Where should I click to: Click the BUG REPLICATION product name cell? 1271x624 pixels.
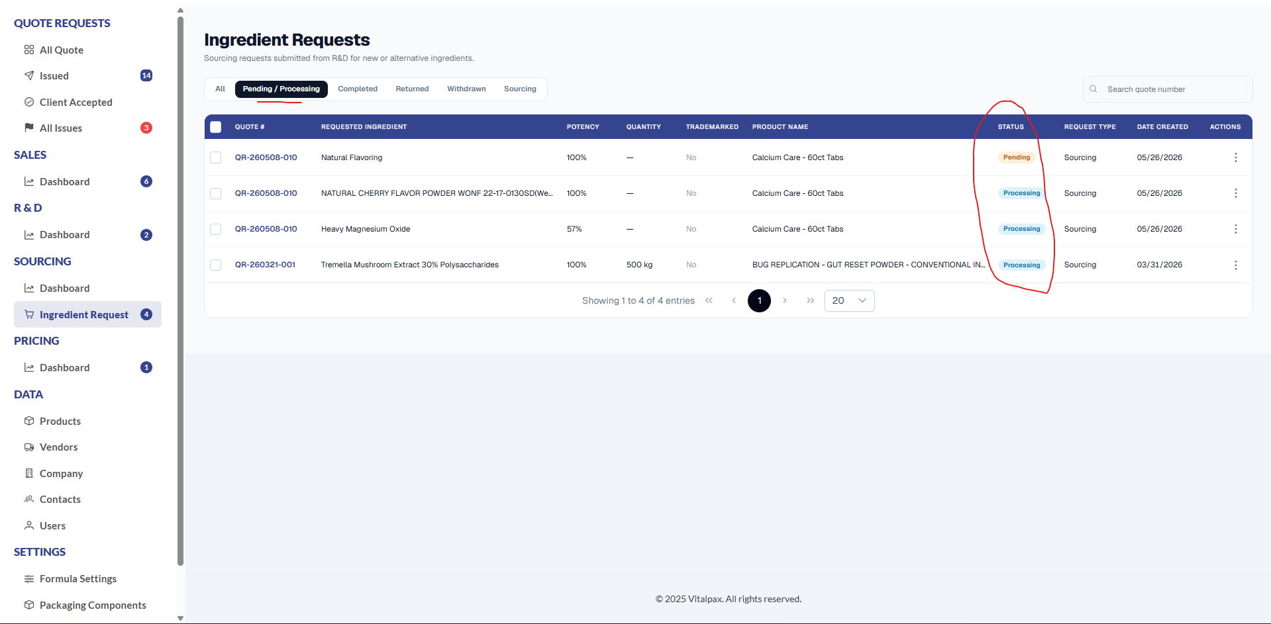[x=868, y=265]
